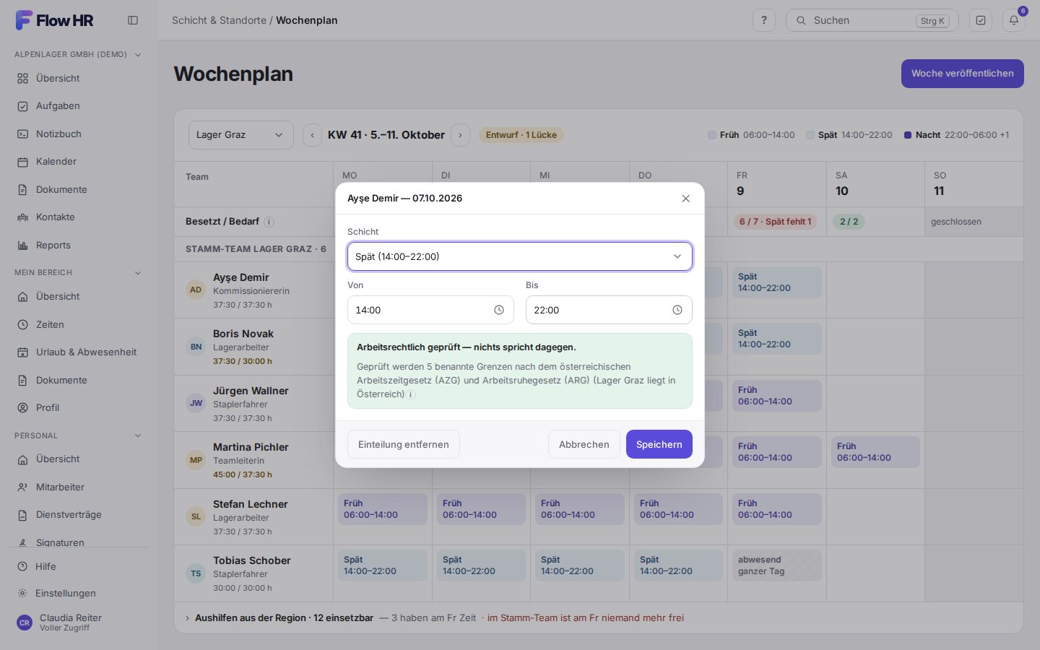Open Kontakte in the sidebar
This screenshot has height=650, width=1040.
79,217
